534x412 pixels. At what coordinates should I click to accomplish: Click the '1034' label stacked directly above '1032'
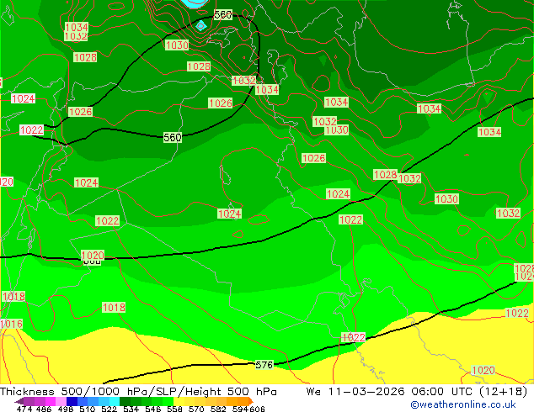click(x=77, y=27)
